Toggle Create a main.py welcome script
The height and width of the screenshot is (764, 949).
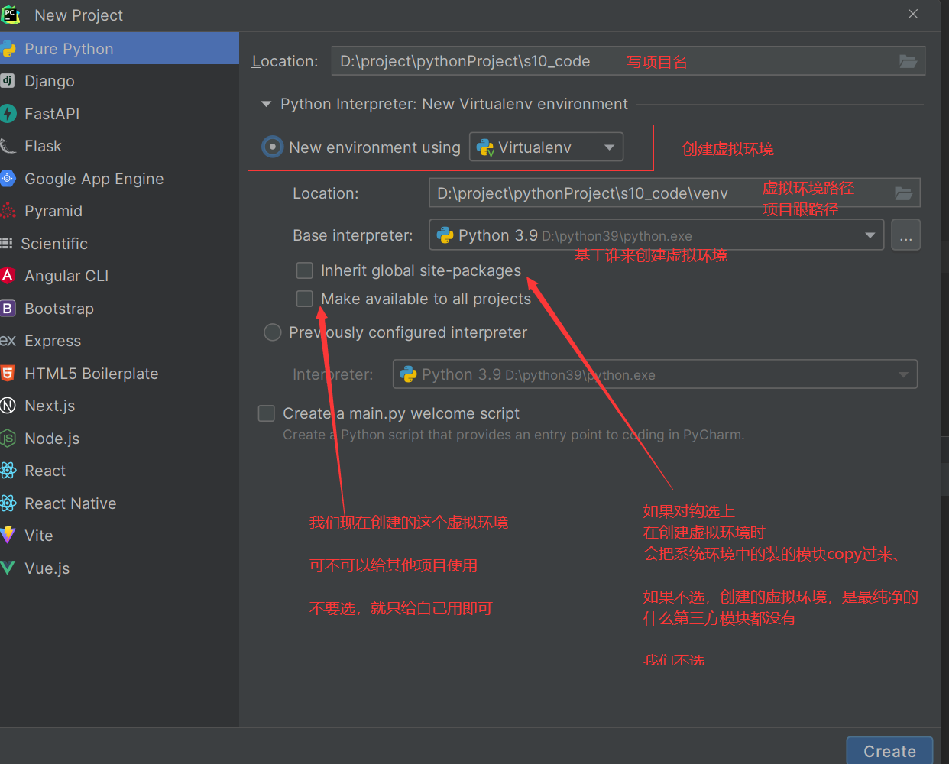267,413
